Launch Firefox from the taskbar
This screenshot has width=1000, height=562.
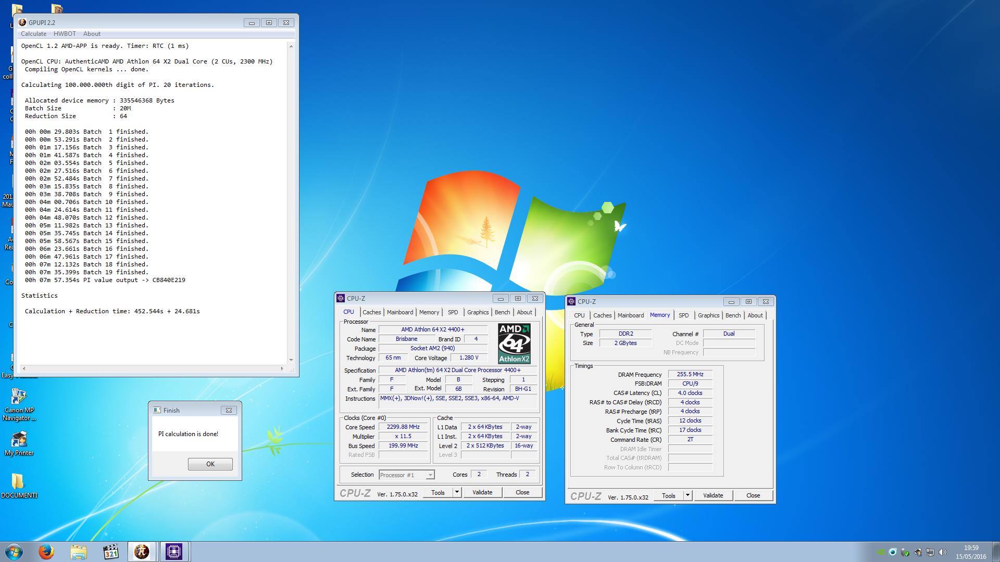pos(46,552)
